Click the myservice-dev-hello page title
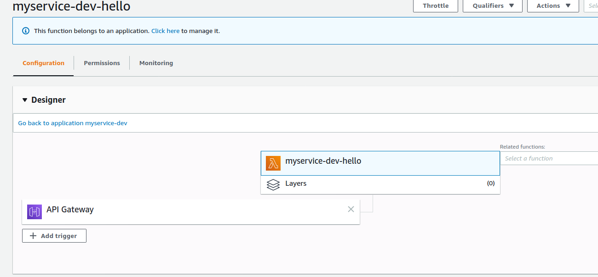Screen dimensions: 598x277 click(x=71, y=6)
